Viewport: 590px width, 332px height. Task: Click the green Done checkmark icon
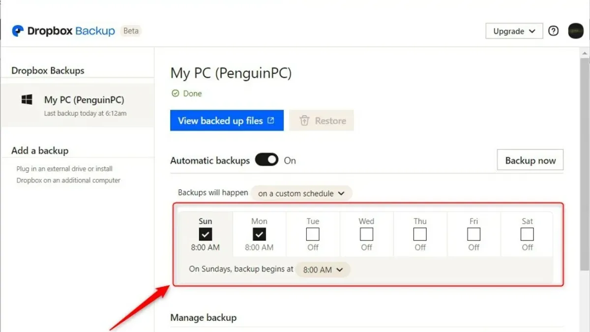tap(175, 93)
